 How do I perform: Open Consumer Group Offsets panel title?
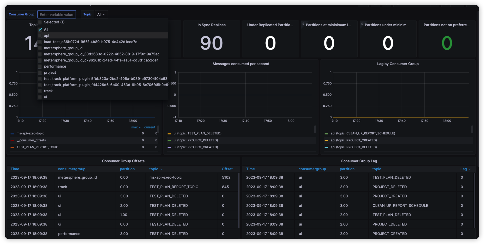[123, 161]
